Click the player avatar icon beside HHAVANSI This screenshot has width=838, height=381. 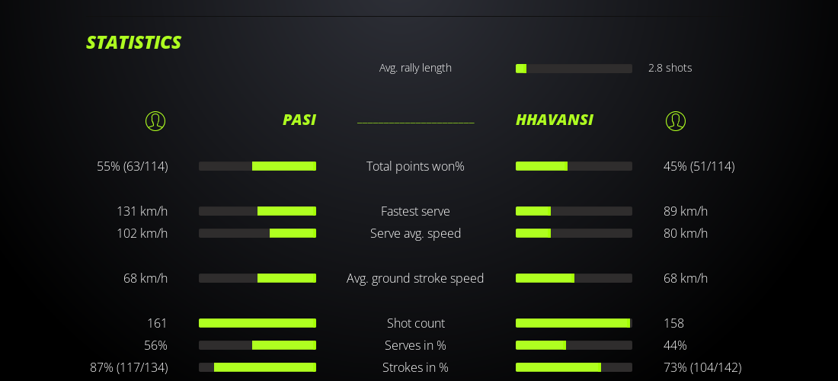point(676,121)
